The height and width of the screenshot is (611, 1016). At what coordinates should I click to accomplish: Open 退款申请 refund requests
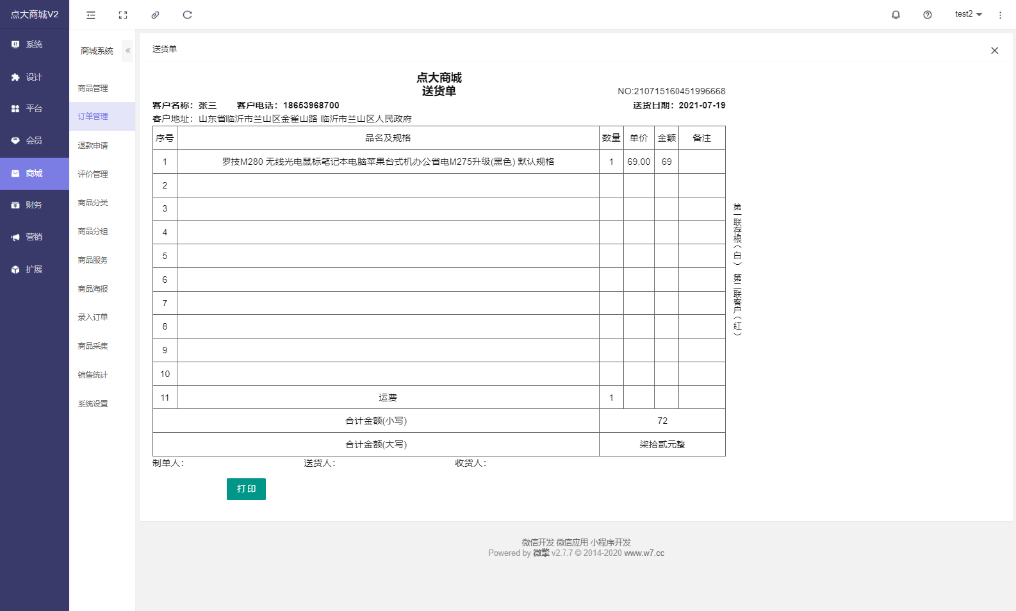[93, 146]
